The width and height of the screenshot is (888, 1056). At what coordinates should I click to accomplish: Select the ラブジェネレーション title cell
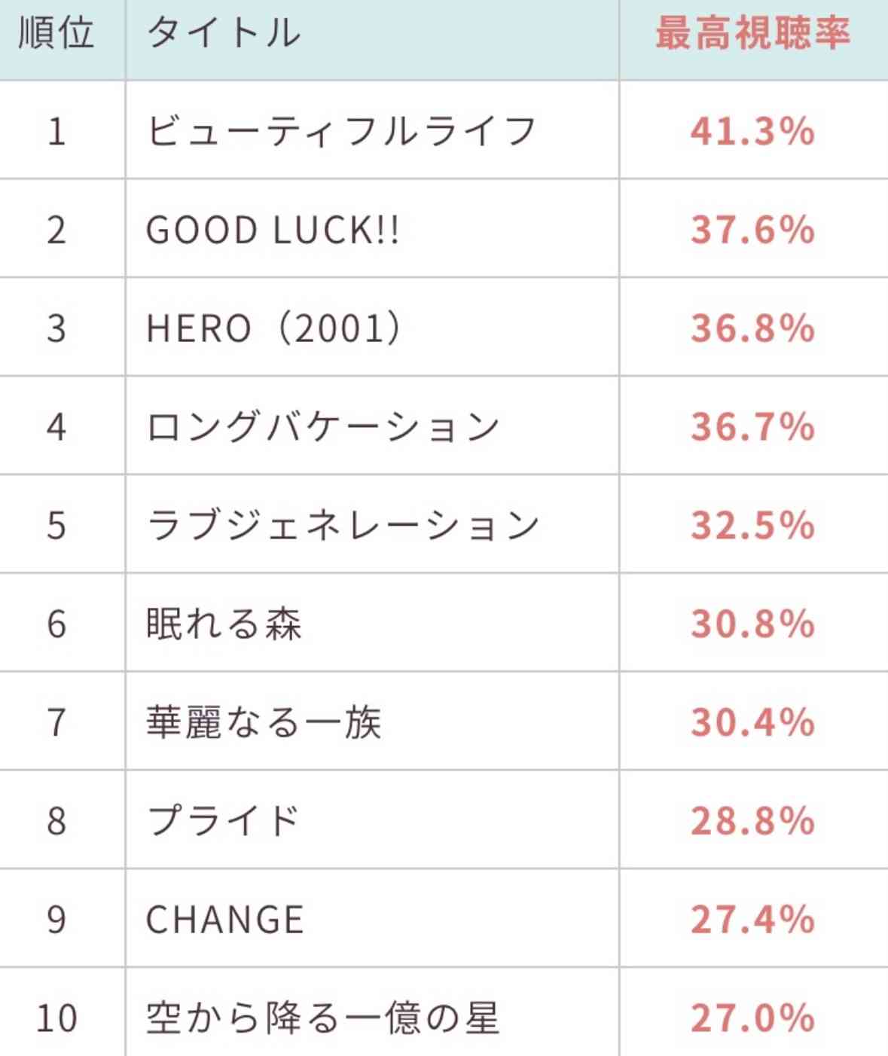(x=343, y=525)
